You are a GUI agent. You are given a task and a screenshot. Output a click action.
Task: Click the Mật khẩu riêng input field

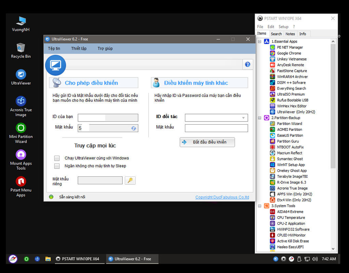coord(100,181)
